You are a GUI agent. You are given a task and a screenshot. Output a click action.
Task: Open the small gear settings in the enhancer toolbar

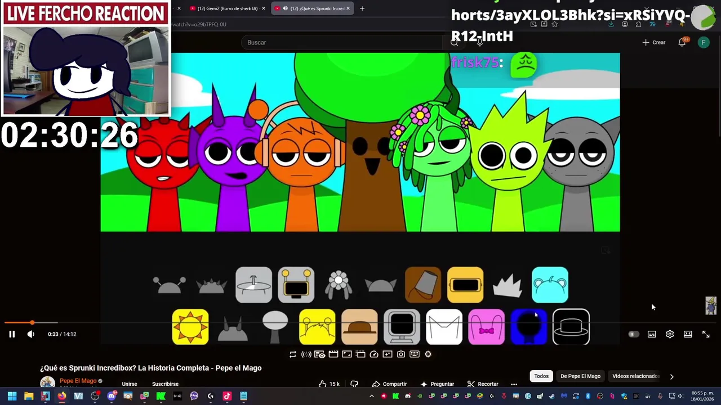[428, 354]
